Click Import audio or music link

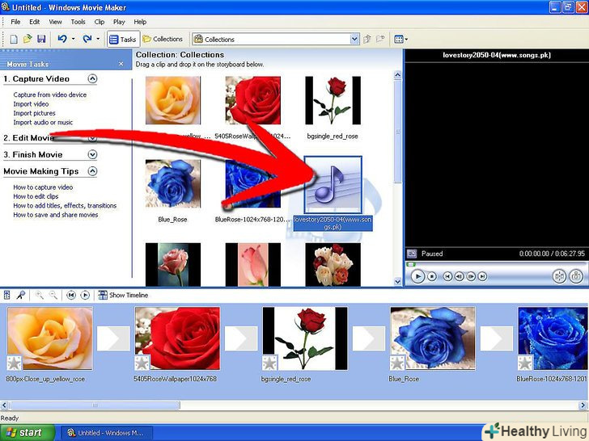click(43, 122)
